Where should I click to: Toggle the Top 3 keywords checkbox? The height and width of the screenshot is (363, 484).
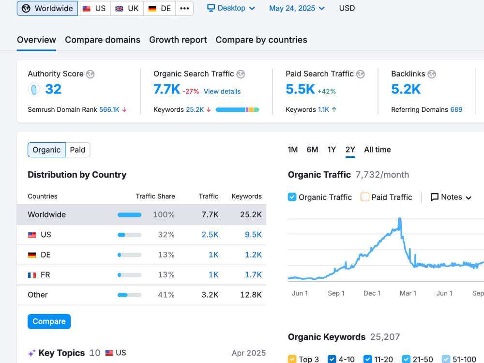click(292, 359)
